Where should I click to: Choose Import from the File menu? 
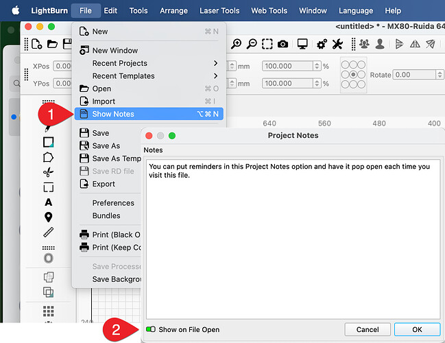click(149, 102)
